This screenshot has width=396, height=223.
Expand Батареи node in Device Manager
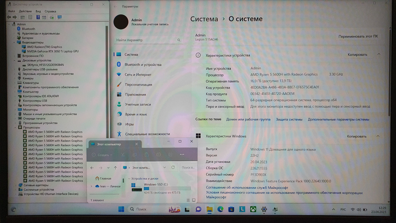click(14, 38)
